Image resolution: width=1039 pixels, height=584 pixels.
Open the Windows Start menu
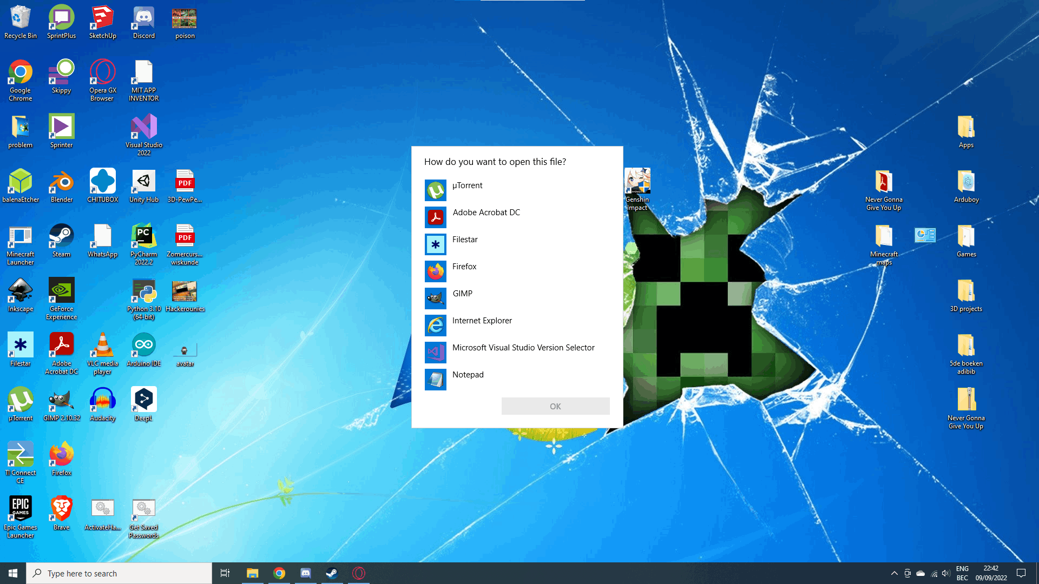13,573
